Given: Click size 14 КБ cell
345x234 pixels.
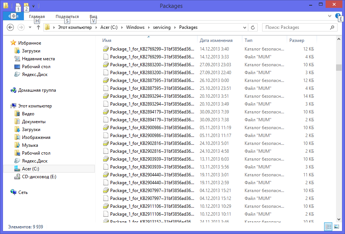Looking at the screenshot, I should (x=308, y=96).
